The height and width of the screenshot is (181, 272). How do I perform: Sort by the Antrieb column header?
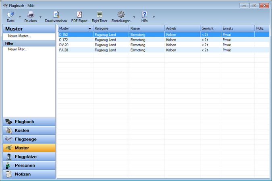(182, 29)
